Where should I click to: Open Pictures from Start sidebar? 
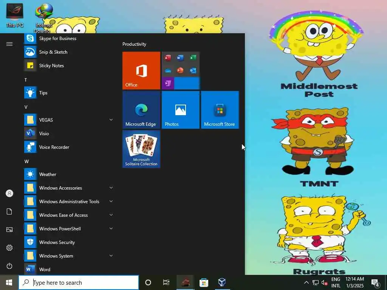tap(9, 230)
